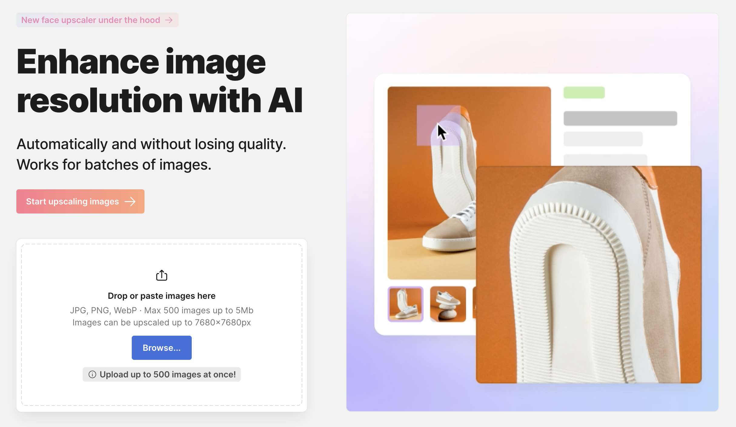The height and width of the screenshot is (427, 736).
Task: Click the blue Browse... button
Action: [x=161, y=348]
